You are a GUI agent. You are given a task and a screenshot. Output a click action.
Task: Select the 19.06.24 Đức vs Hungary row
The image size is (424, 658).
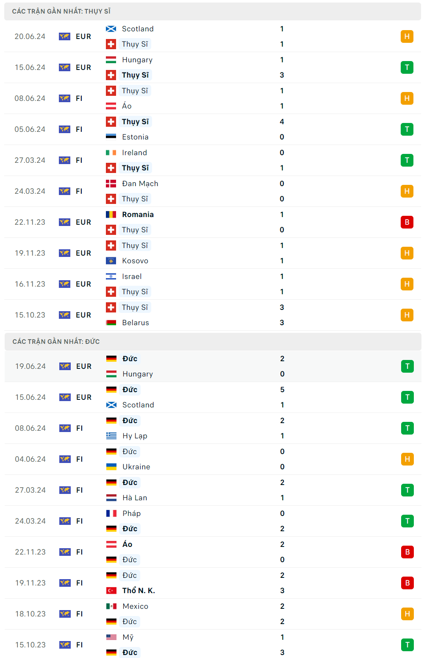click(x=213, y=366)
